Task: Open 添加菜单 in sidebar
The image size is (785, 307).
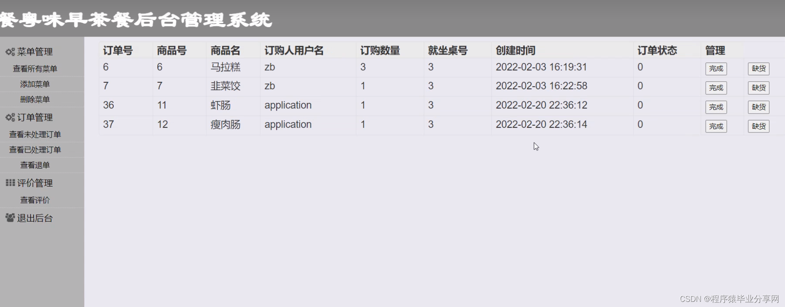Action: [35, 84]
